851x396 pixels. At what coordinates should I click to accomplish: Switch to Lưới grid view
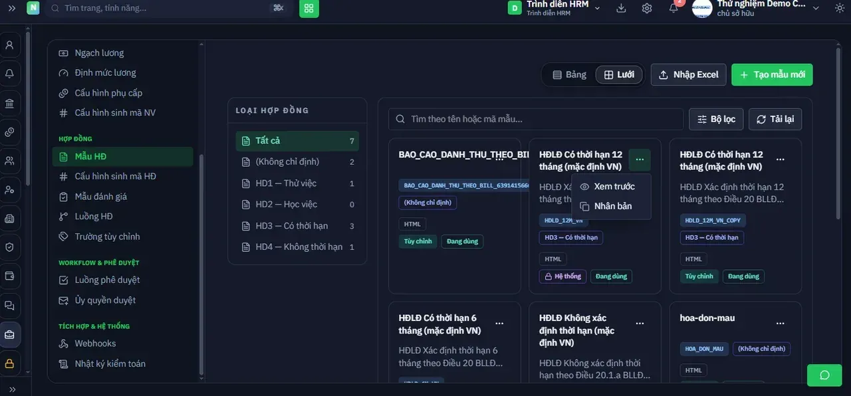point(619,74)
